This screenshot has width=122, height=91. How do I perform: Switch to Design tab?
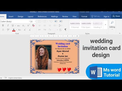(x=21, y=16)
